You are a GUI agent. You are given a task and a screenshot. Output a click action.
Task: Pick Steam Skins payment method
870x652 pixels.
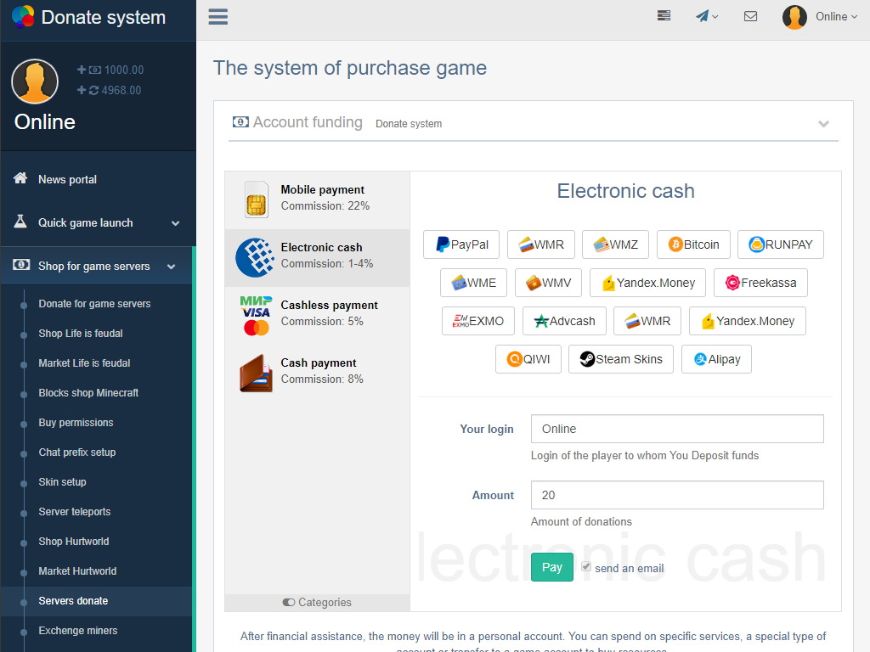tap(620, 359)
